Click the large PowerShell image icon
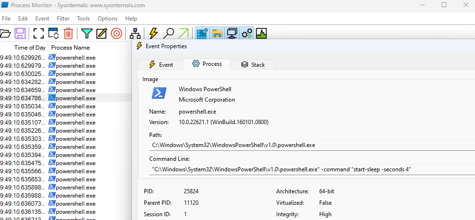The width and height of the screenshot is (475, 220). pos(159,93)
